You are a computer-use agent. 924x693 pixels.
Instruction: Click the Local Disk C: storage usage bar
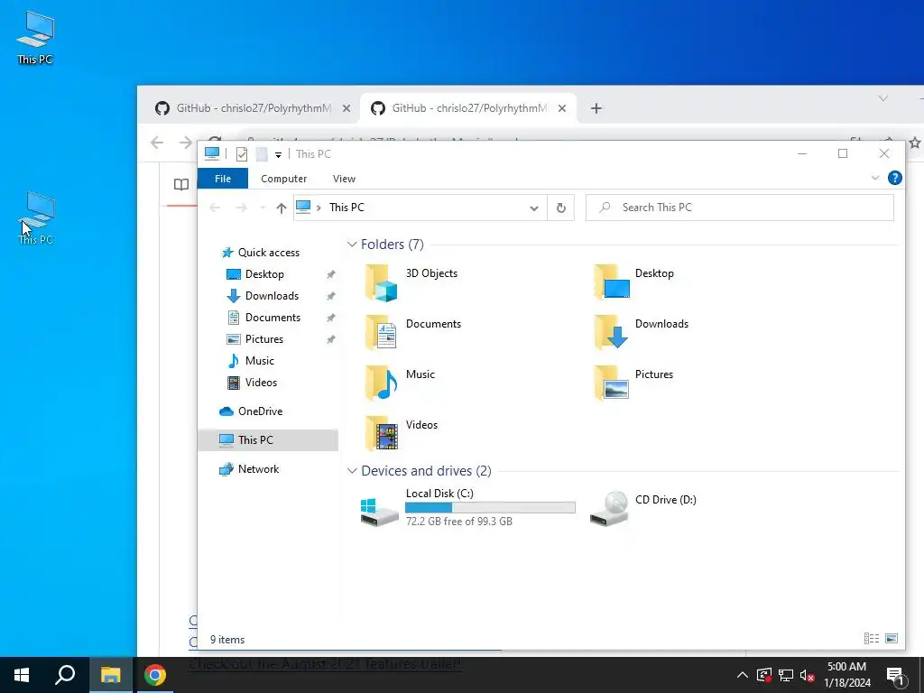(x=490, y=508)
